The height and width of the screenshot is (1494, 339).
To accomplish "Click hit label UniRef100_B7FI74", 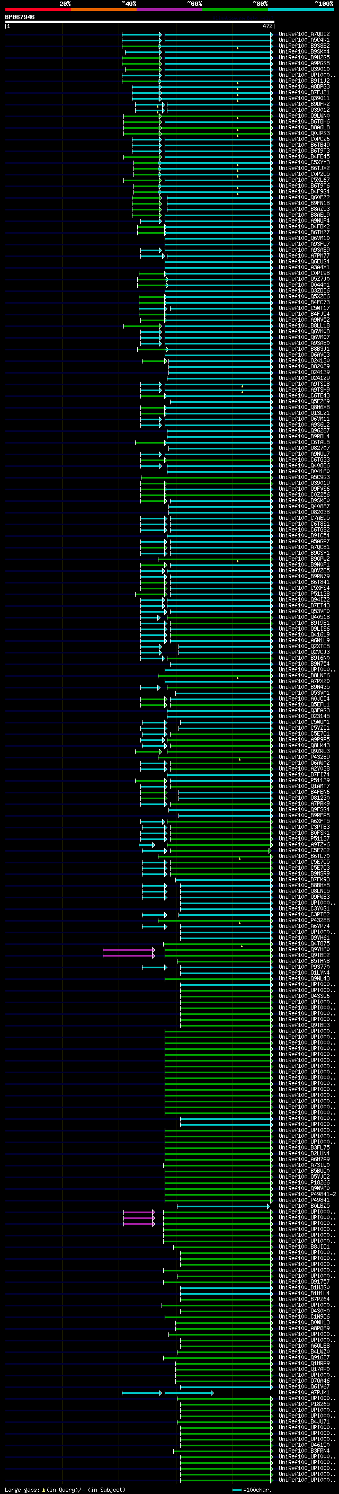I will click(x=304, y=775).
